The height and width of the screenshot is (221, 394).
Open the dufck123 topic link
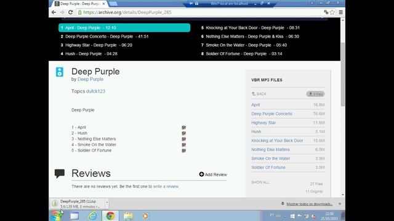tap(96, 91)
